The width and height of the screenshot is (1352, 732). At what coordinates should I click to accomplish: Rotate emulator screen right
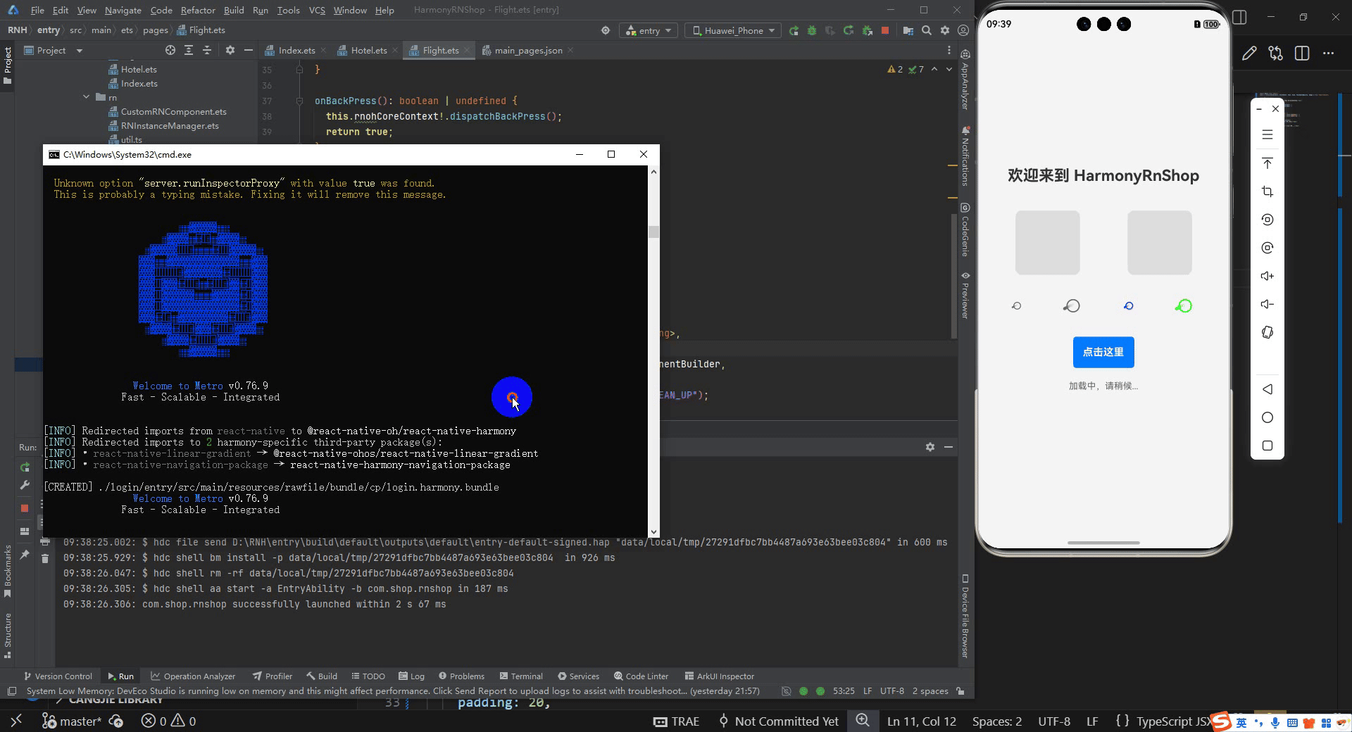coord(1267,248)
